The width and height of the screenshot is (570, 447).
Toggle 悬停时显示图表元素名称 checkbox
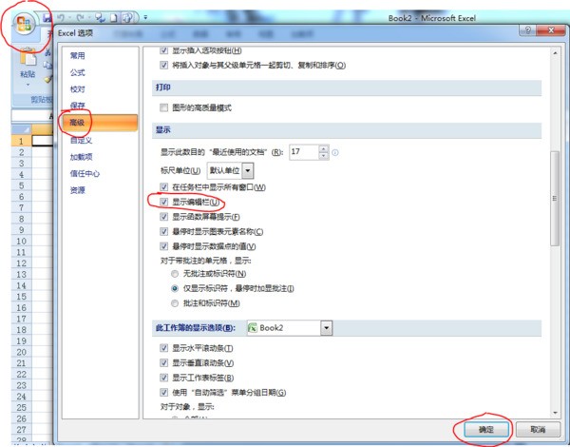click(164, 231)
